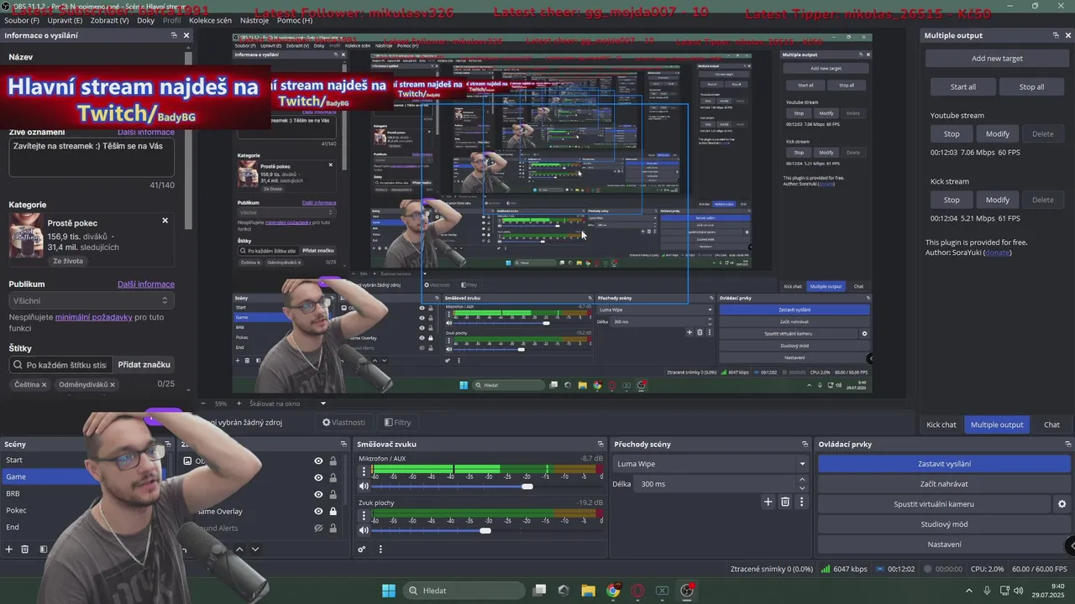Open advanced audio properties gear icon
Viewport: 1075px width, 604px height.
point(362,549)
